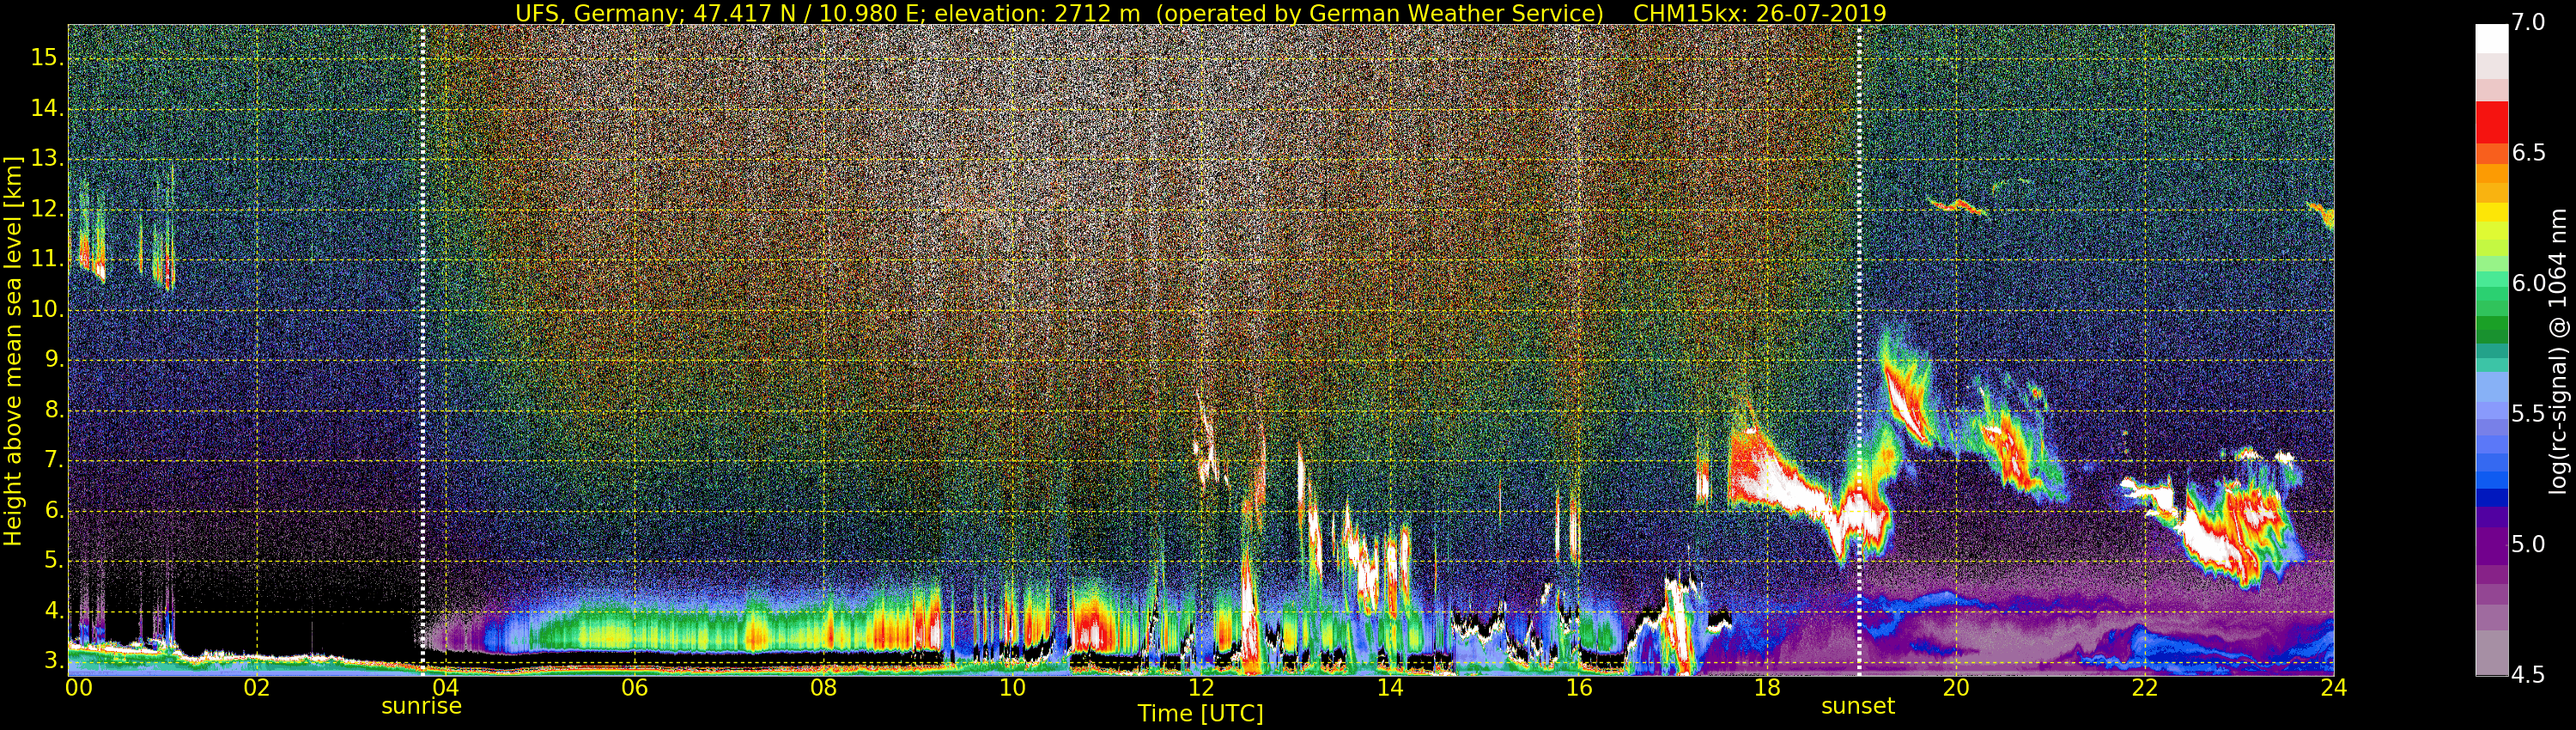The height and width of the screenshot is (730, 2576).
Task: Click the thin cloud streak at 12 km near 20 UTC
Action: coord(1958,207)
